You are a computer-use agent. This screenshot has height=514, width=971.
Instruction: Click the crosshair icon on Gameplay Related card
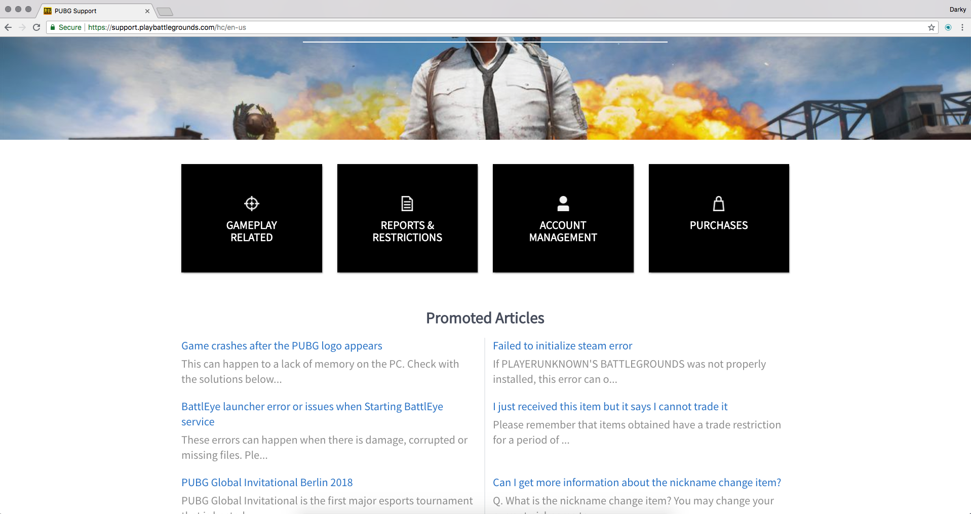point(252,204)
